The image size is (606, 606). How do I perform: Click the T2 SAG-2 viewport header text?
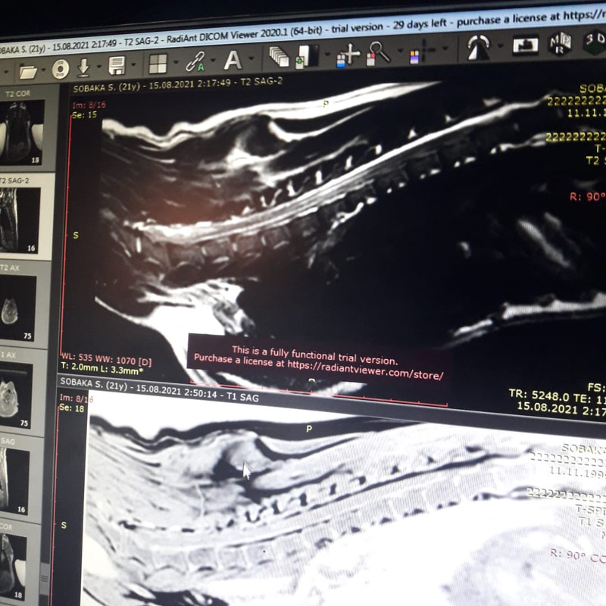click(x=178, y=85)
